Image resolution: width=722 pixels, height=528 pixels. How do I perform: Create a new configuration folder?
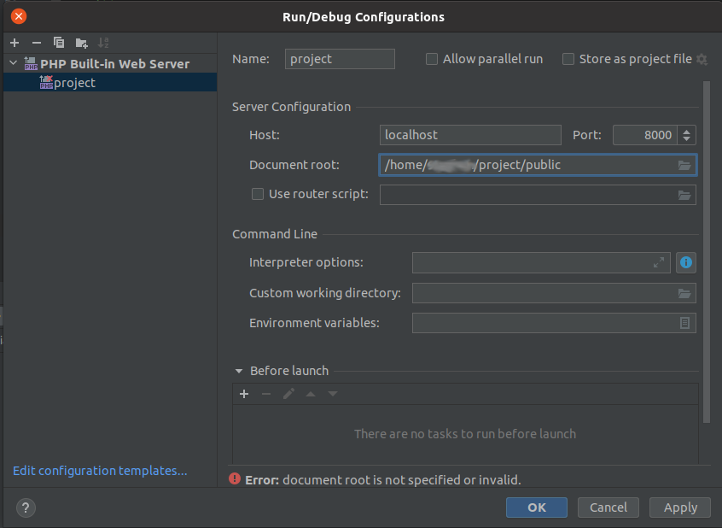(81, 43)
